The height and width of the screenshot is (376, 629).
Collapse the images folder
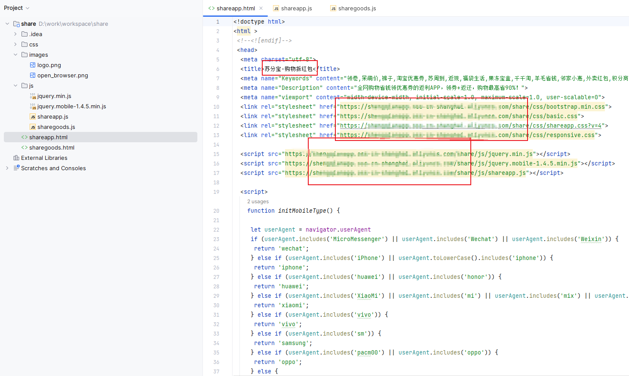(15, 55)
